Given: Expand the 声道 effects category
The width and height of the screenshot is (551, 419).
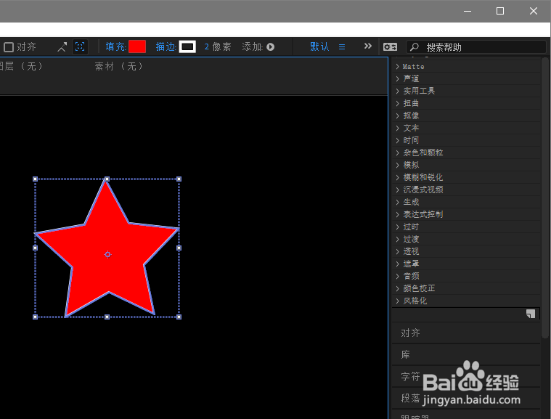Looking at the screenshot, I should (397, 78).
